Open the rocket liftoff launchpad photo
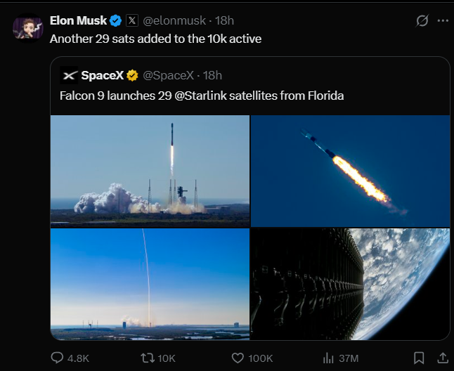This screenshot has width=454, height=371. point(150,171)
